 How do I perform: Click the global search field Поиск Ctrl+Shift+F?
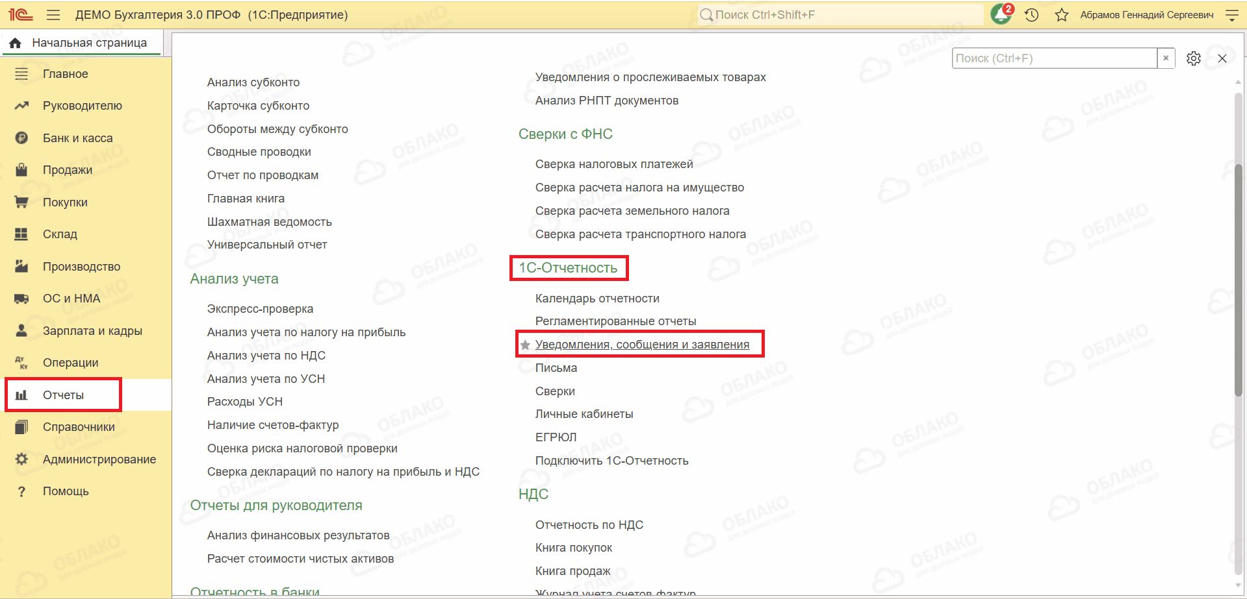click(840, 14)
